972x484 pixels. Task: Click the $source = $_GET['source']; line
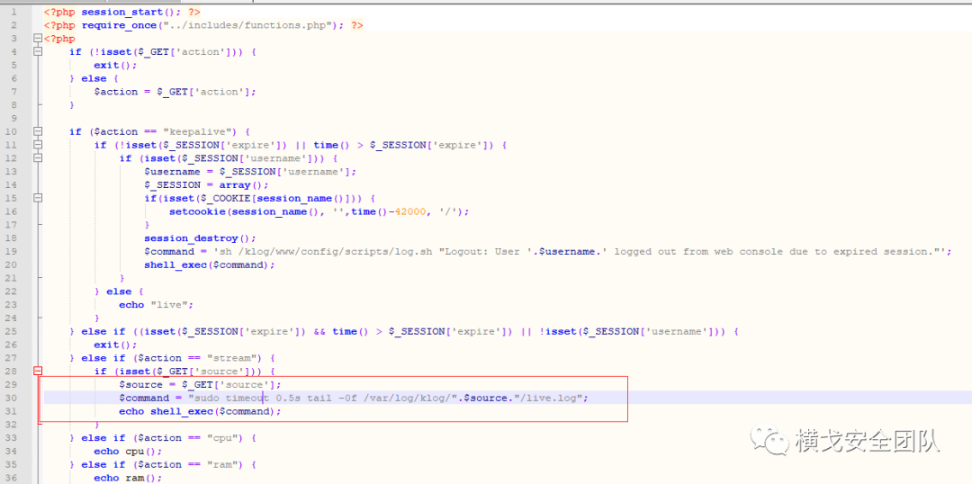(200, 384)
